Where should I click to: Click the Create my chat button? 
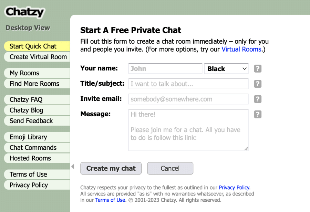(111, 168)
